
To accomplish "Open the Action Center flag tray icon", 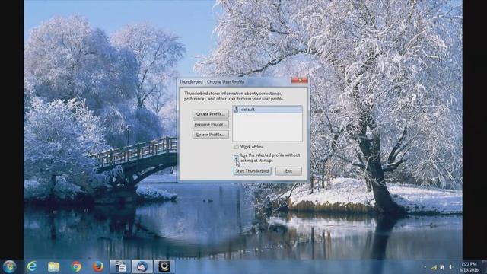I will (x=442, y=267).
